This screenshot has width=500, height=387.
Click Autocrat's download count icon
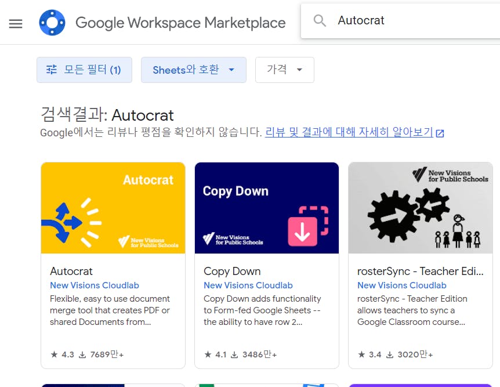[82, 355]
